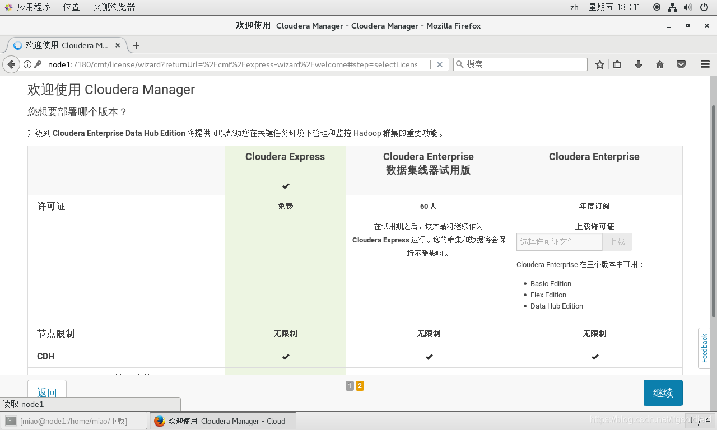This screenshot has width=717, height=430.
Task: Click the Firefox icon in the bottom taskbar
Action: 160,421
